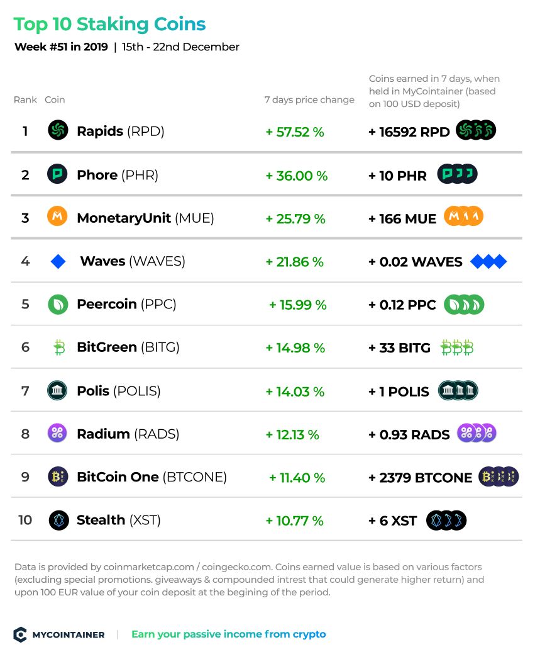
Task: Click the BitCoin One coin logo
Action: coord(58,477)
